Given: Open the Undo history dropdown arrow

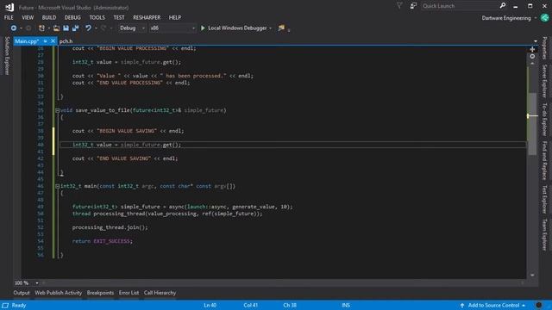Looking at the screenshot, I should click(x=96, y=28).
